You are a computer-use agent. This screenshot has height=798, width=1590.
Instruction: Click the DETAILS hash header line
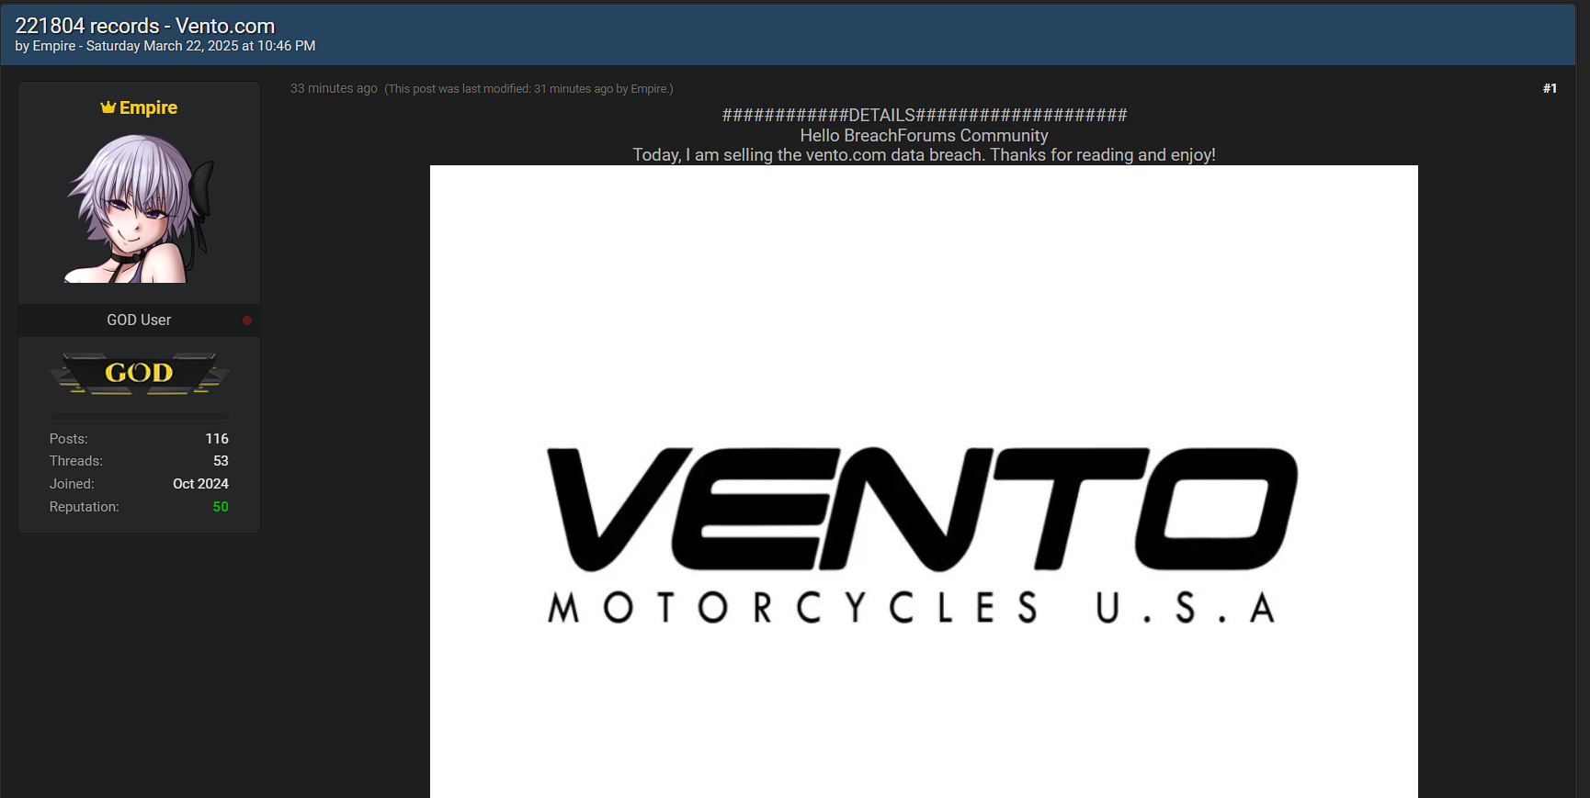pos(924,115)
